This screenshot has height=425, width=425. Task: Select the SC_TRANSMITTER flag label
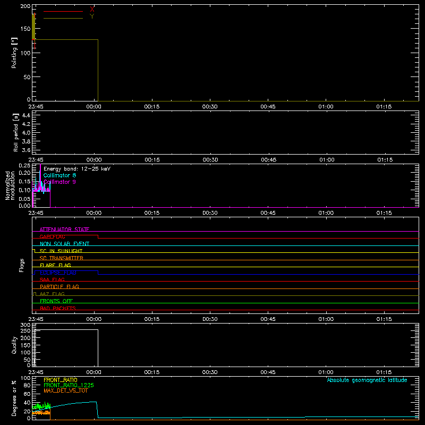click(62, 258)
